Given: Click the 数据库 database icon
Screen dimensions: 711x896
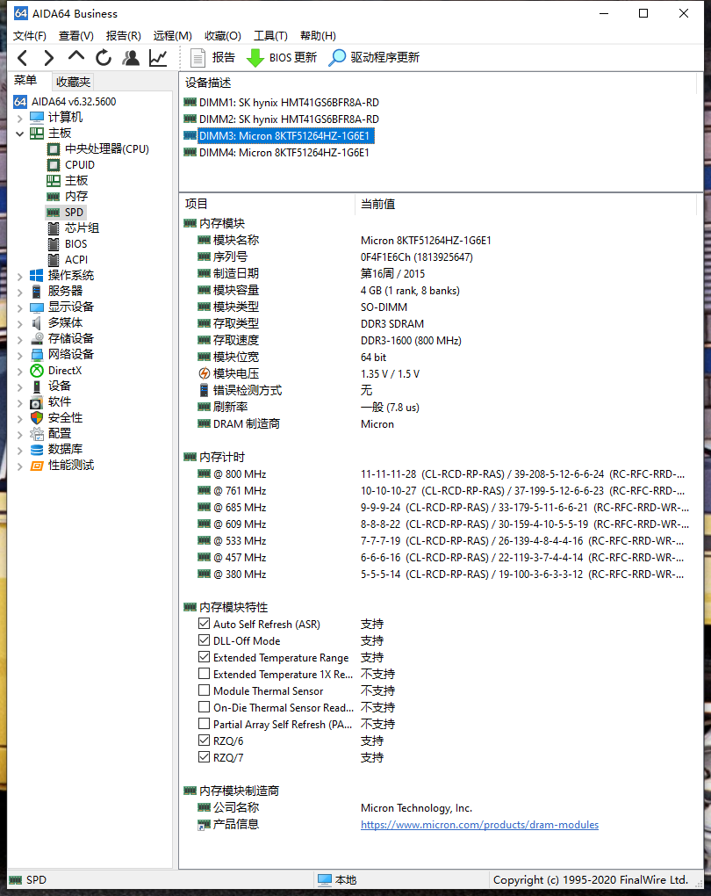Looking at the screenshot, I should pyautogui.click(x=37, y=450).
